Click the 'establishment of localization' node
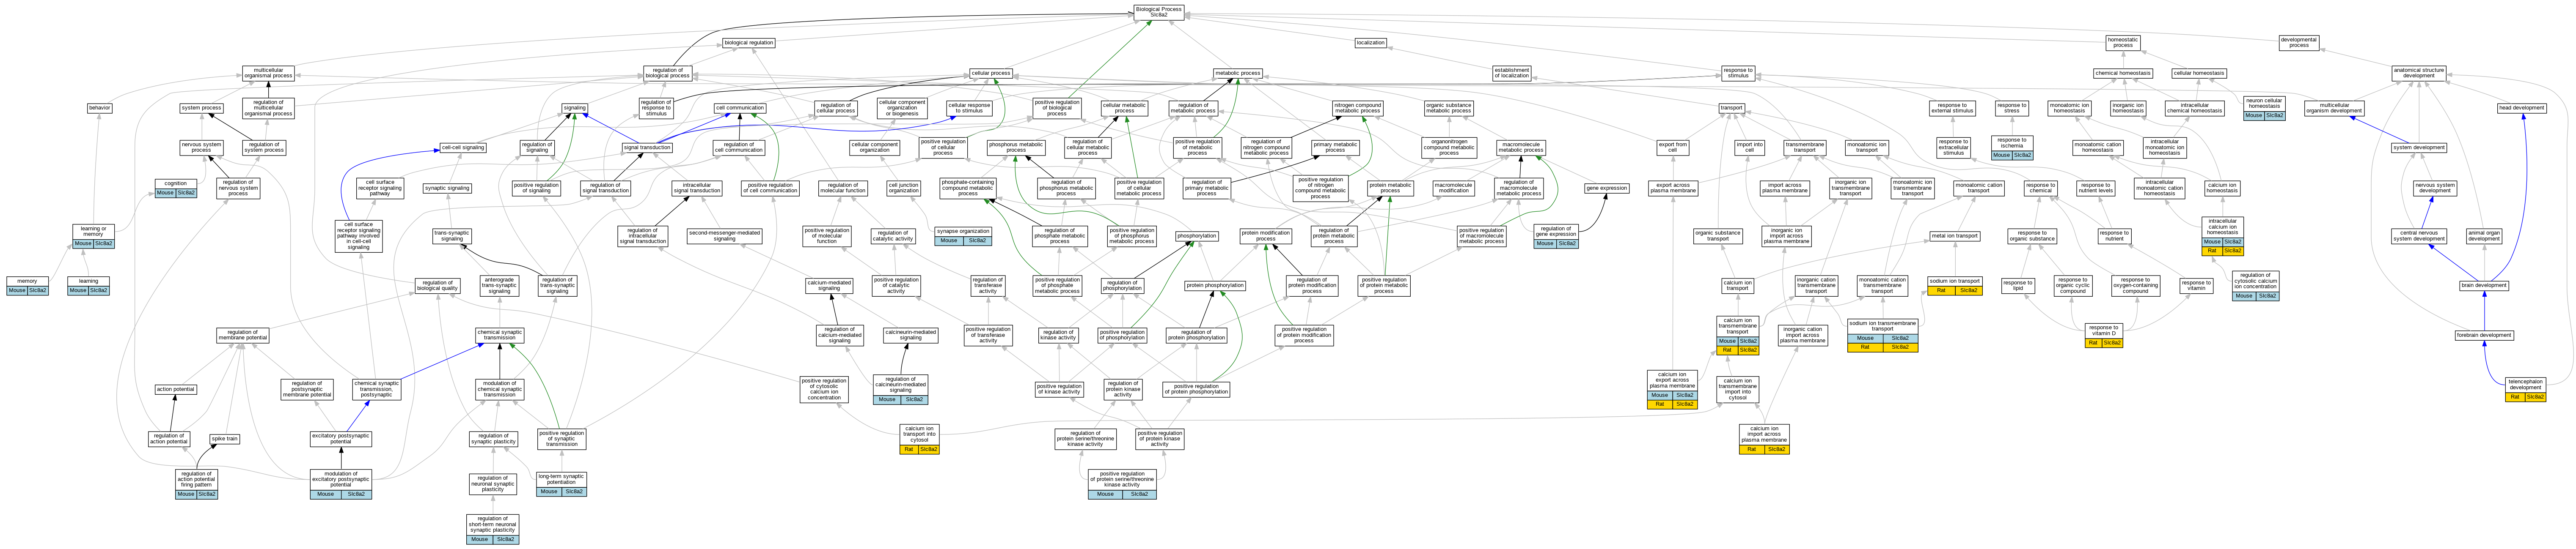This screenshot has width=2576, height=549. [1511, 73]
